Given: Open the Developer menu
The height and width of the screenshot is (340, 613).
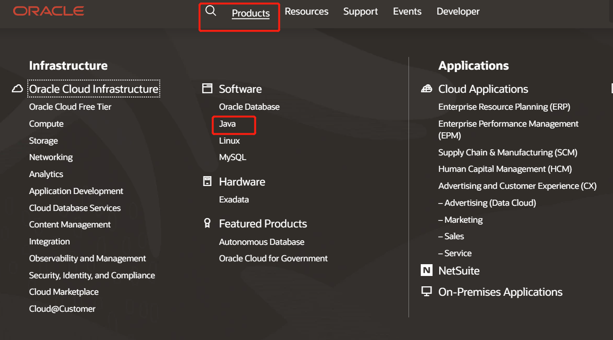Looking at the screenshot, I should pyautogui.click(x=458, y=11).
